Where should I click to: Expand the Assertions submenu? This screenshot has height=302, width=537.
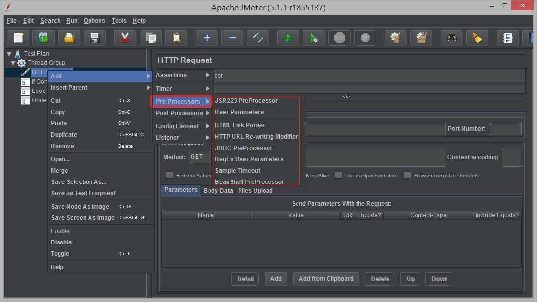click(182, 75)
